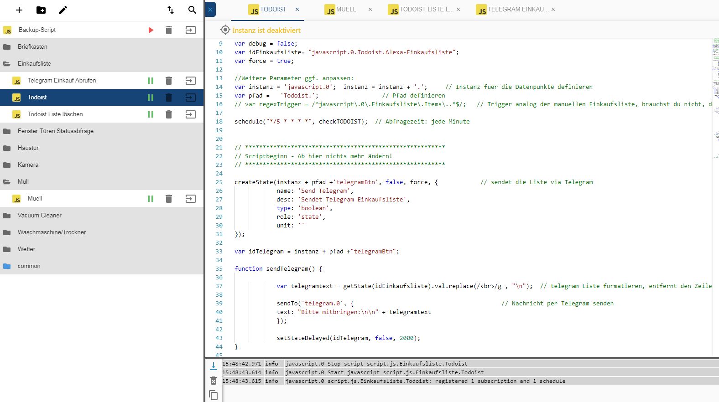Start the Backup-Script with the red play button
This screenshot has height=402, width=719.
[151, 30]
